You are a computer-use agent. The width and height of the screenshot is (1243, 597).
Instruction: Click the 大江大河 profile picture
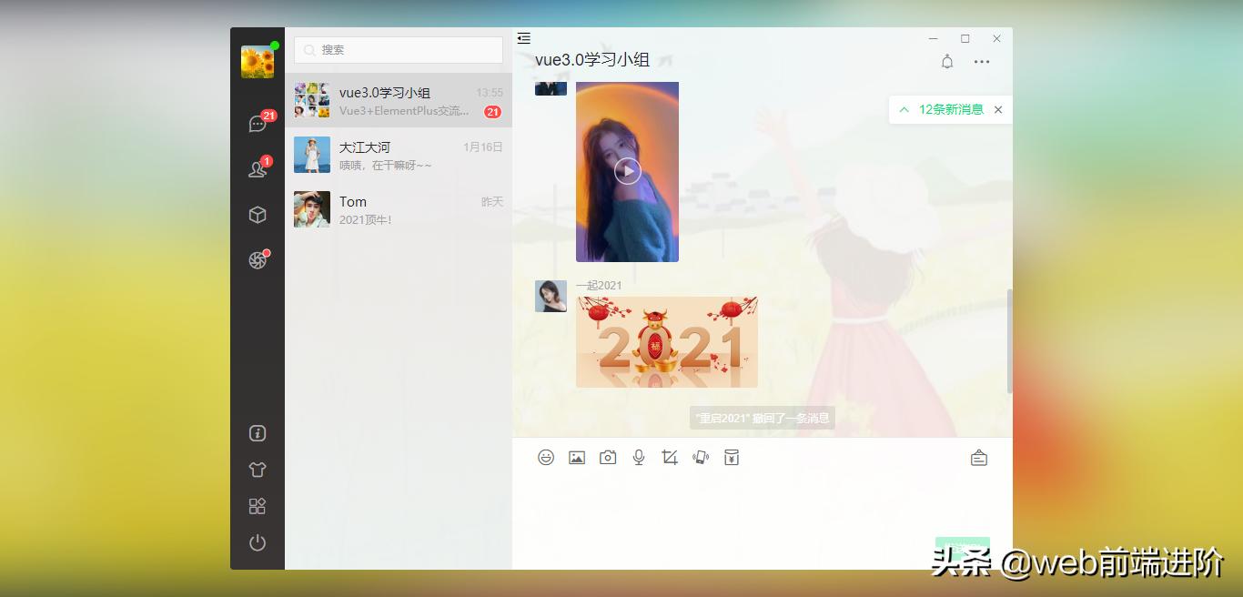[x=312, y=155]
